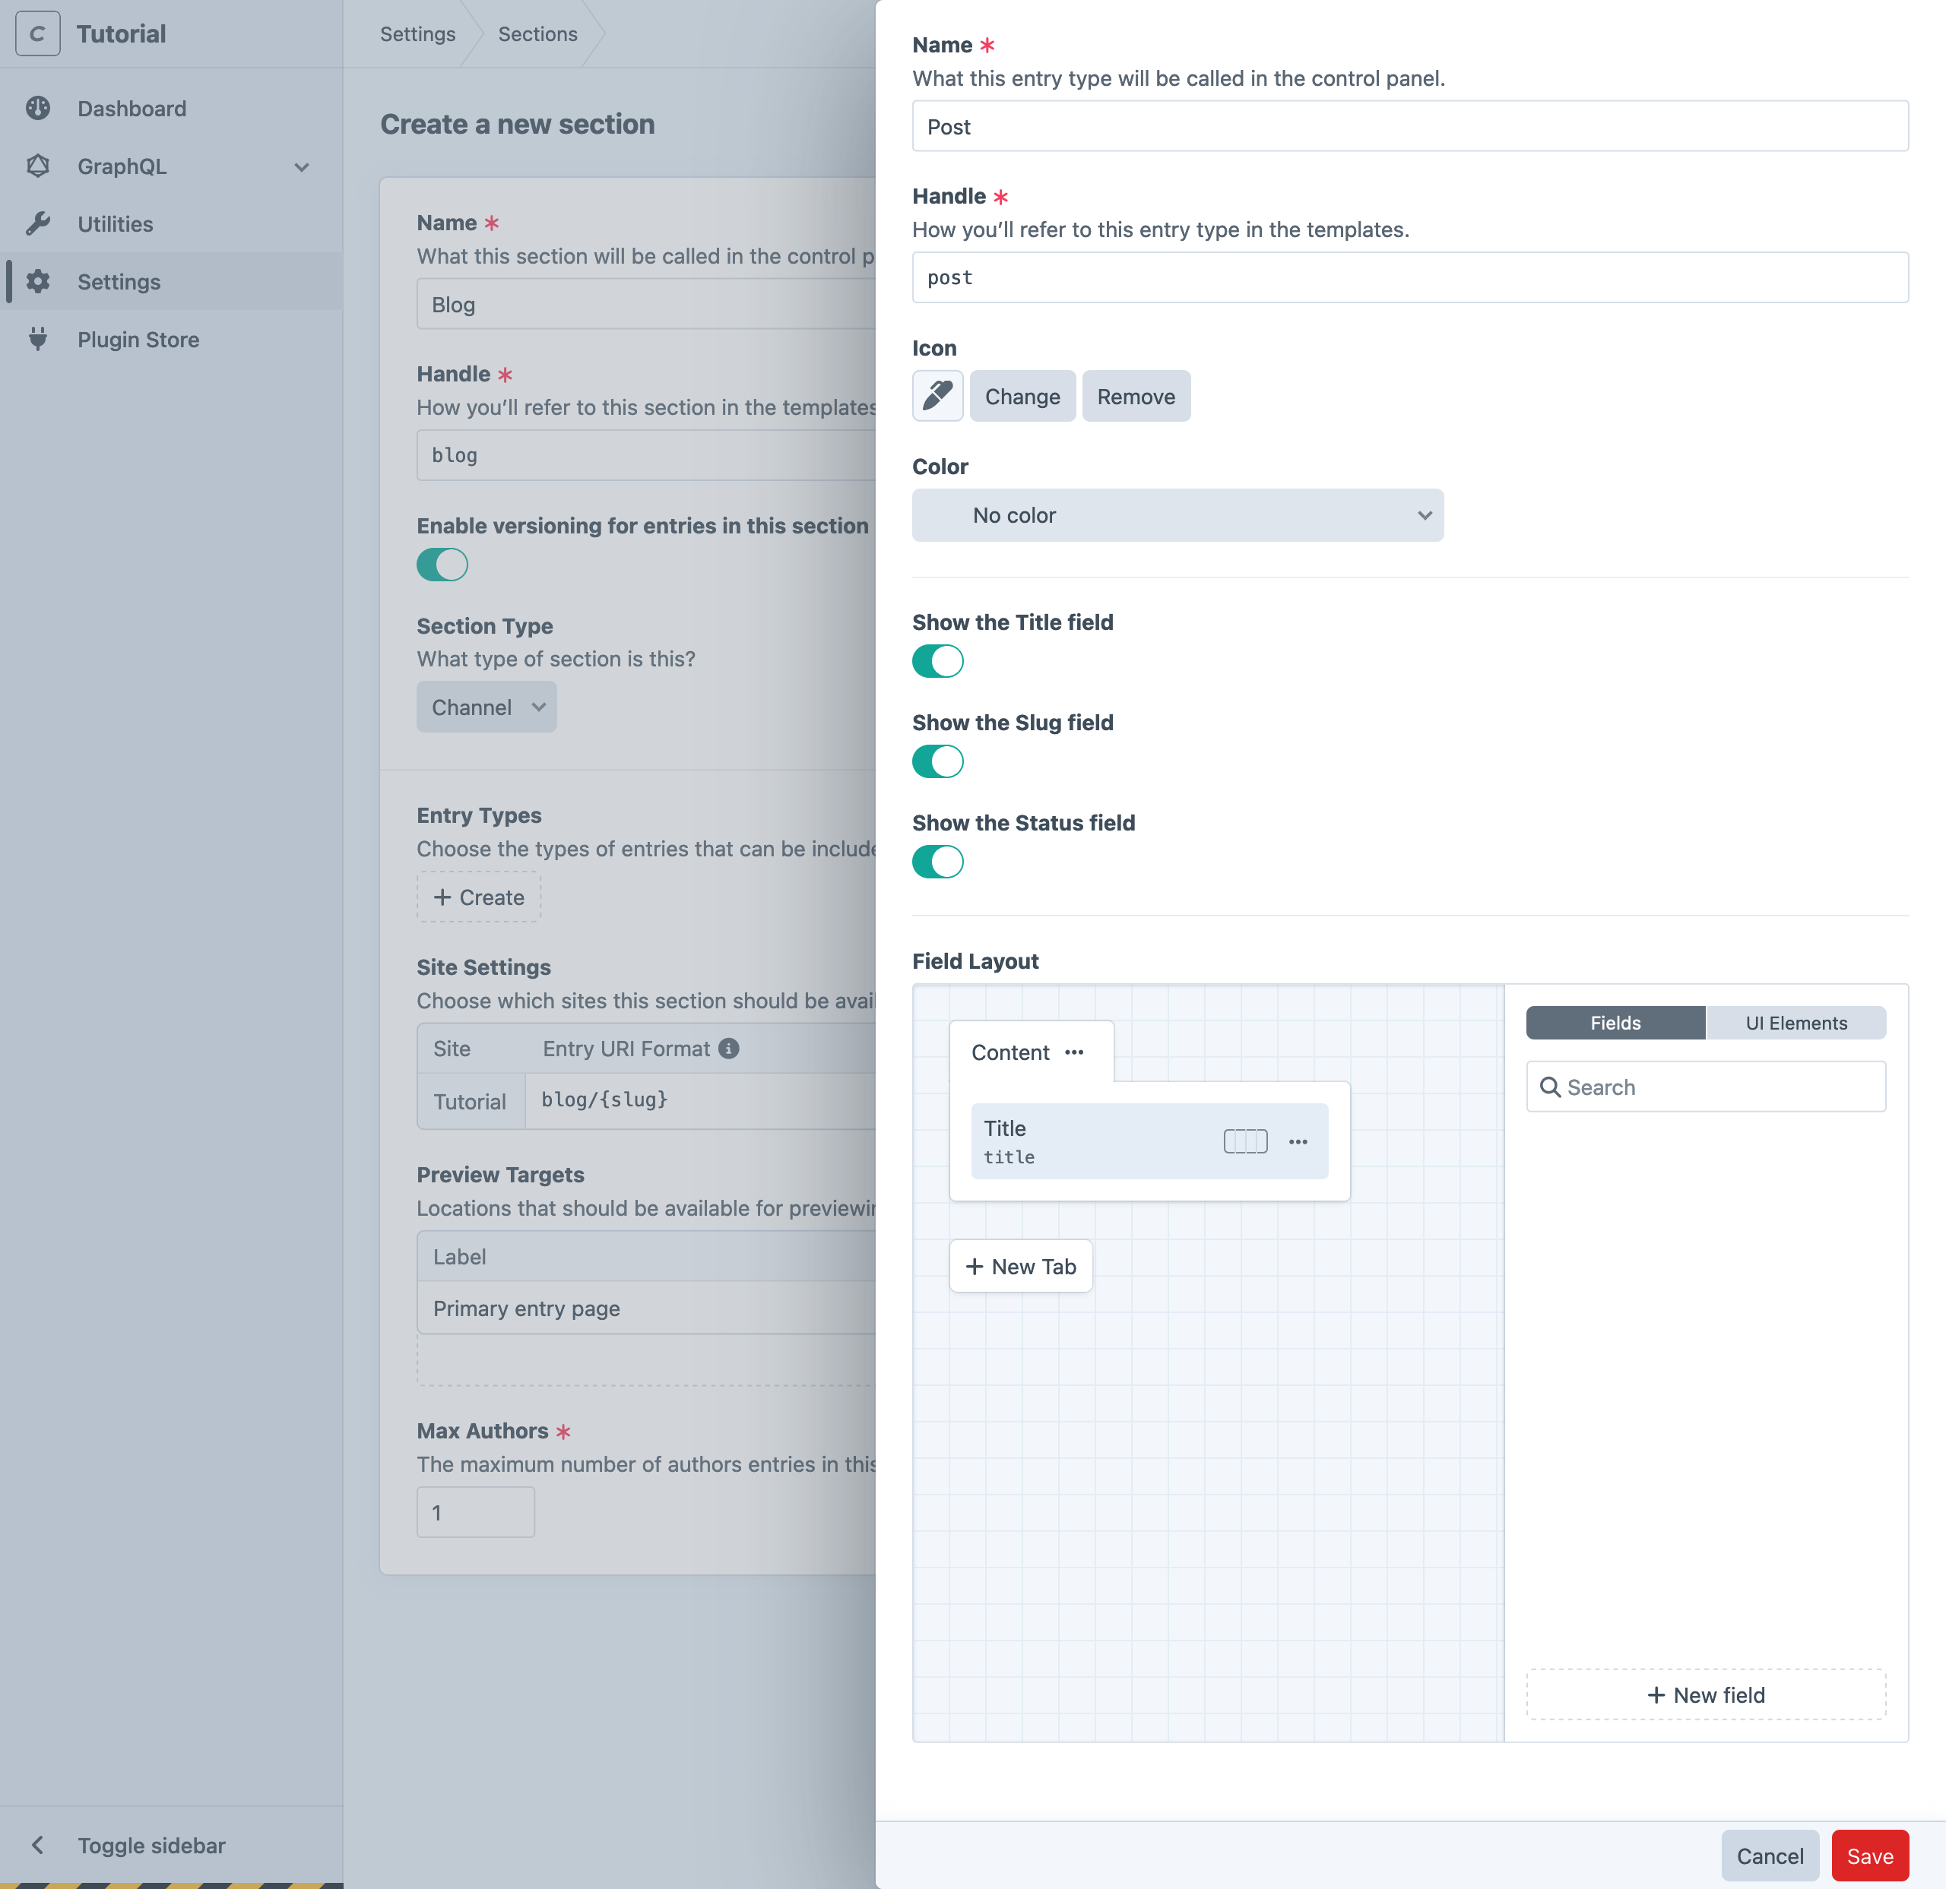
Task: Click the Remove icon button for entry icon
Action: click(1136, 396)
